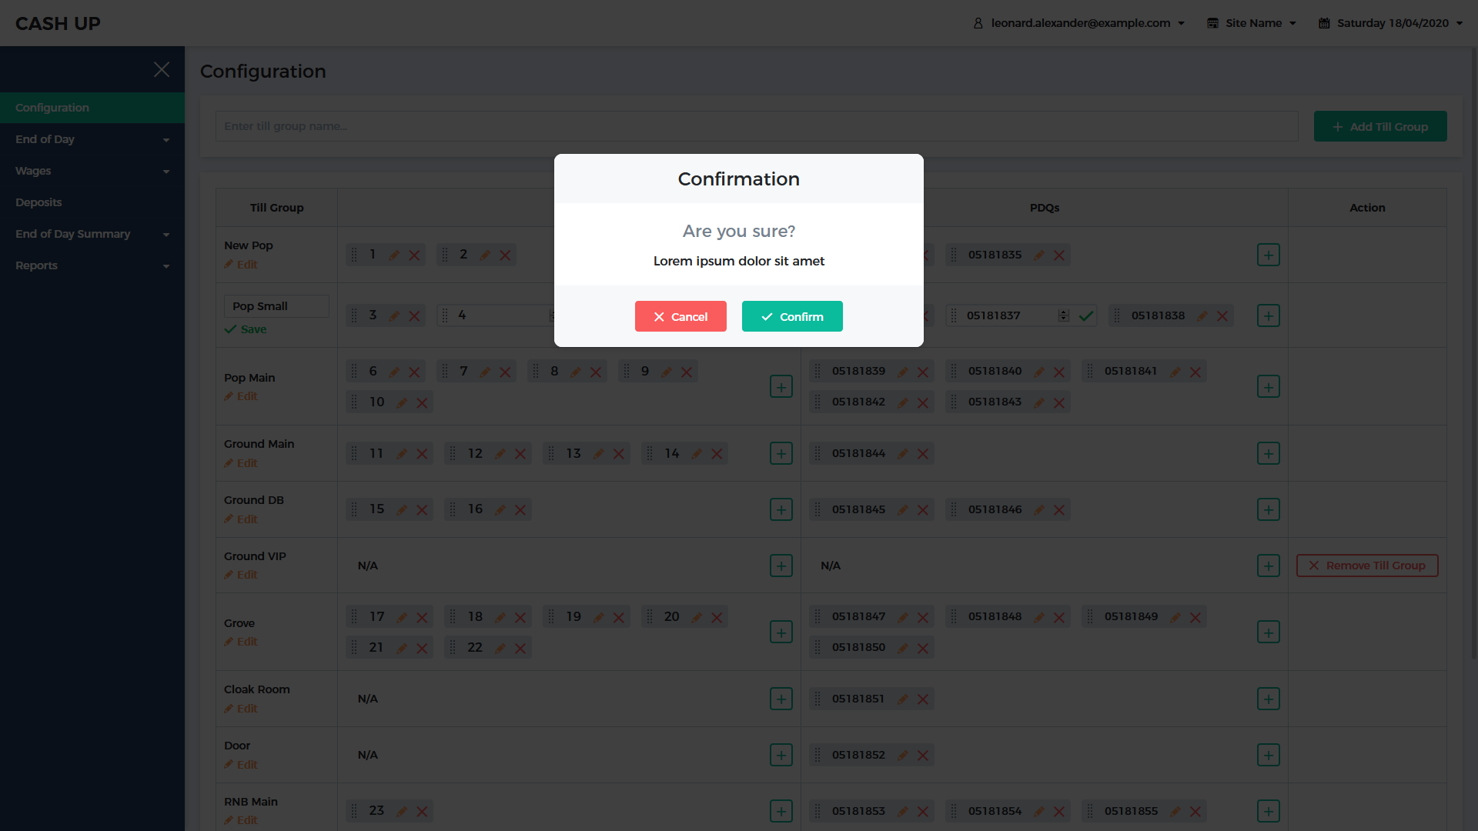
Task: Click drag handle of till 17
Action: pyautogui.click(x=354, y=616)
